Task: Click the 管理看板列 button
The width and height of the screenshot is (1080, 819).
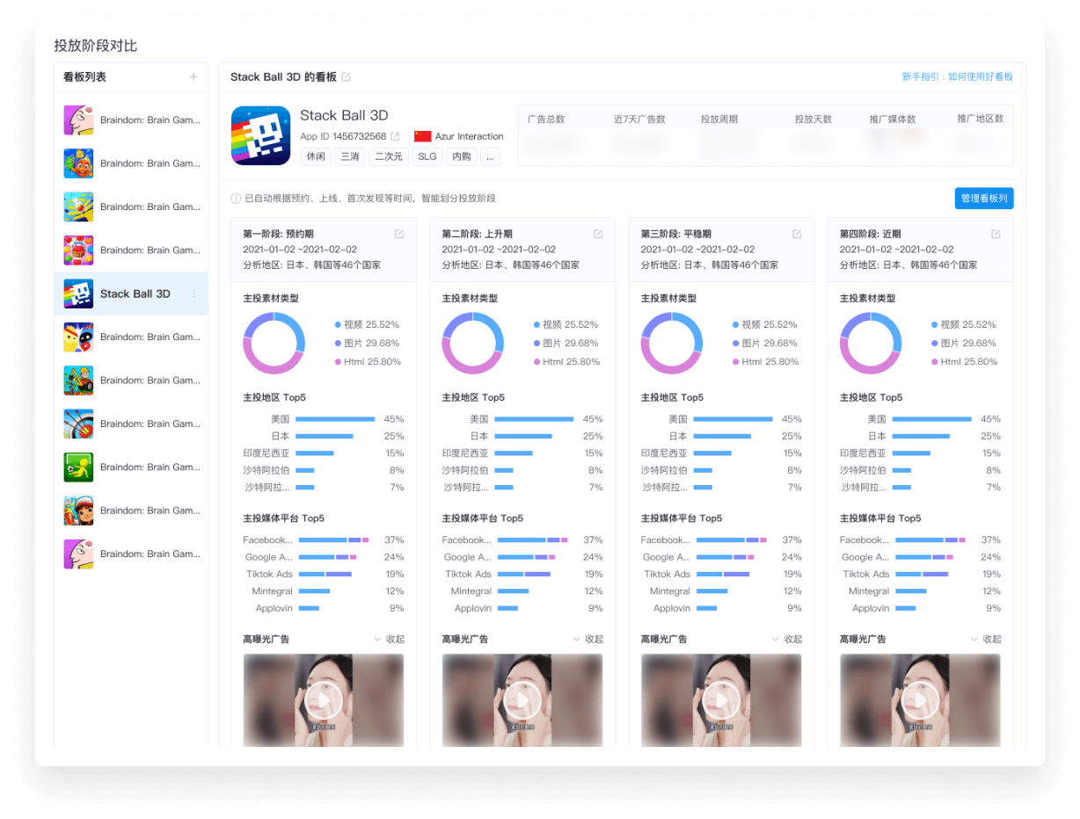Action: pyautogui.click(x=983, y=198)
